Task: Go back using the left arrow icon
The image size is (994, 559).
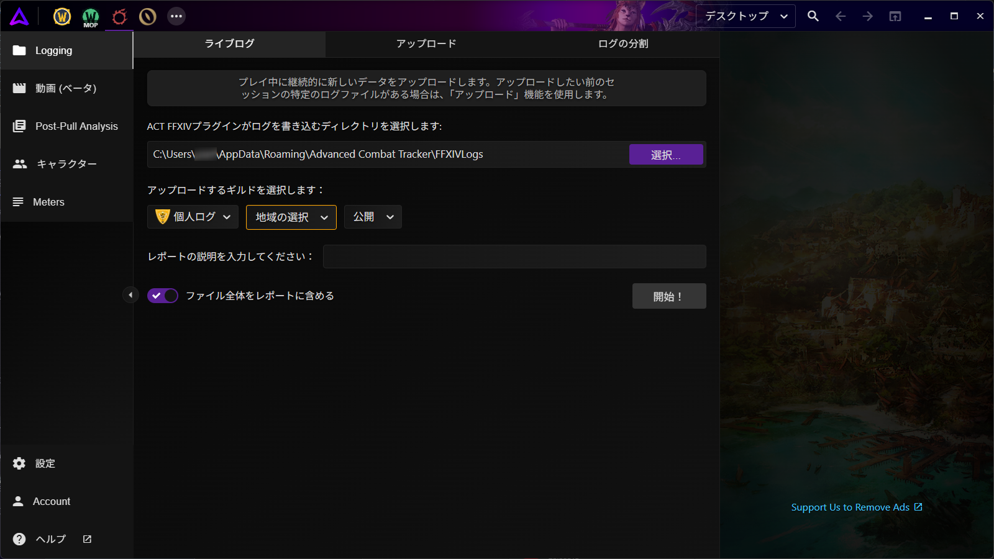Action: pos(841,16)
